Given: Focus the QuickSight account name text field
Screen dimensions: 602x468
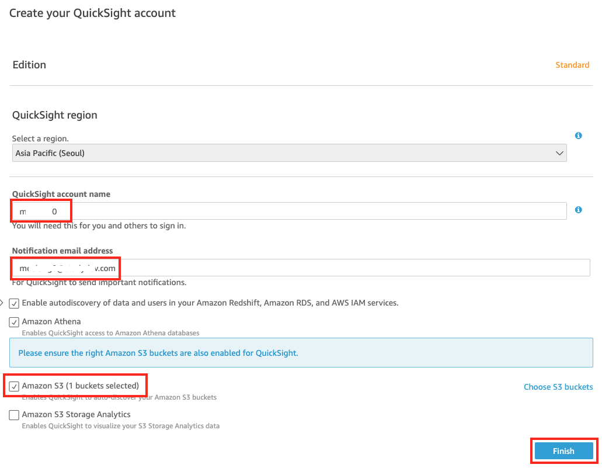Looking at the screenshot, I should [x=315, y=211].
